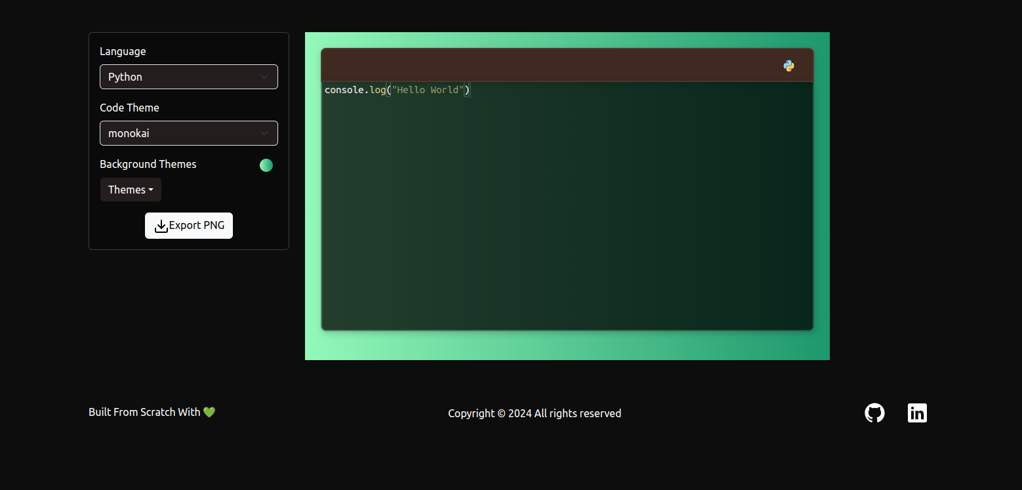This screenshot has width=1022, height=490.
Task: Click the Copyright 2024 footer text
Action: [535, 413]
